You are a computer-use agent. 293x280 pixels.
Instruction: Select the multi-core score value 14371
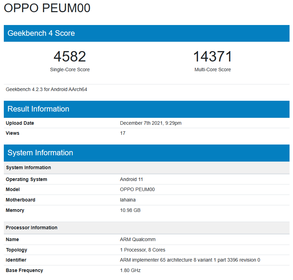[213, 56]
